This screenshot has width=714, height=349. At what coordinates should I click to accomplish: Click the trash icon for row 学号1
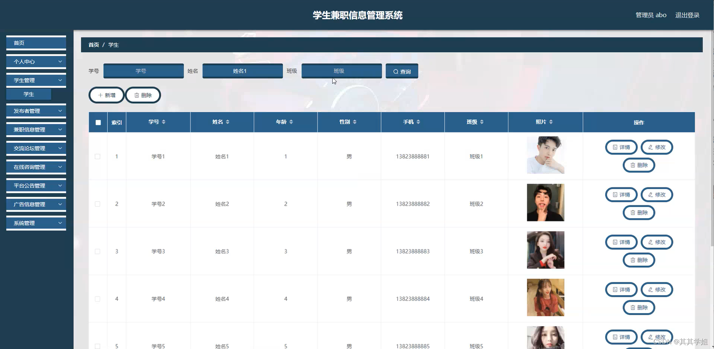pyautogui.click(x=633, y=165)
